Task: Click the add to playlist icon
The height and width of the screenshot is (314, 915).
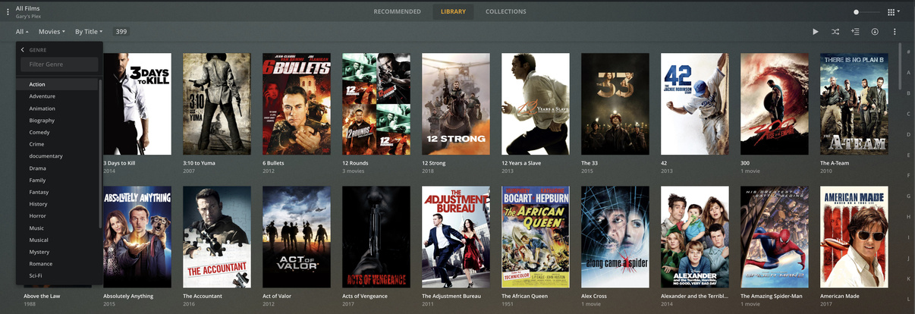Action: 855,32
